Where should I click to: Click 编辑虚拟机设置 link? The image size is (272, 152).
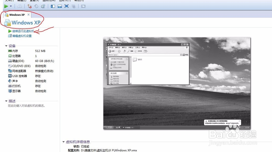(x=22, y=36)
